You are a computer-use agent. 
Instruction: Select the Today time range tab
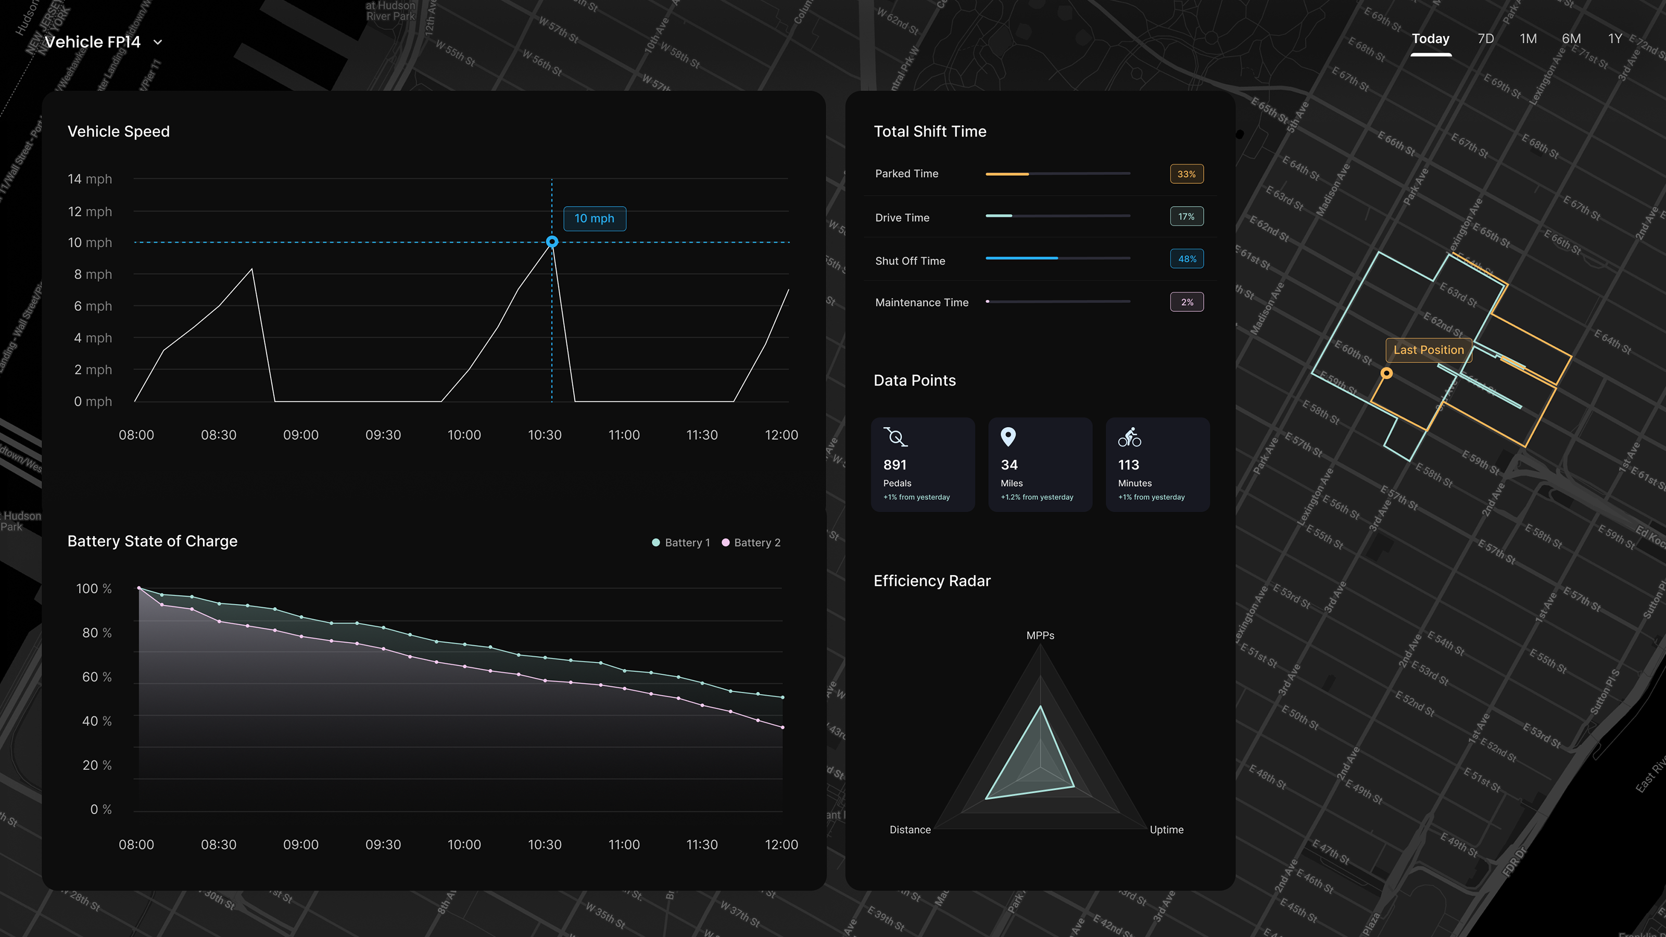1430,39
